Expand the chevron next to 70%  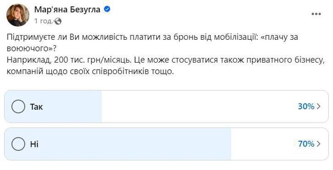coord(318,144)
